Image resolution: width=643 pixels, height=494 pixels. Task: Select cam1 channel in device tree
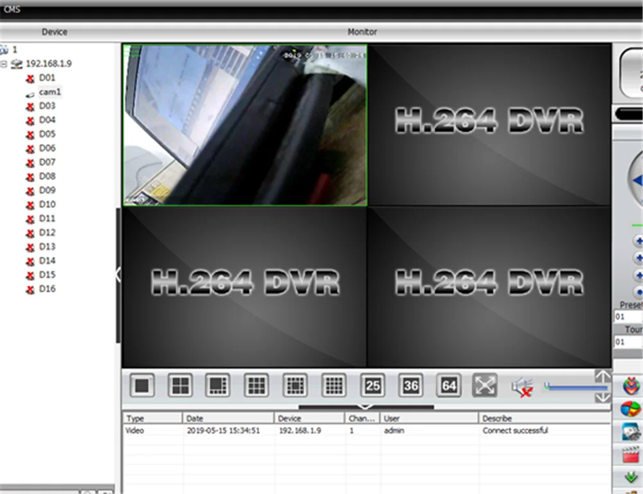click(x=50, y=92)
